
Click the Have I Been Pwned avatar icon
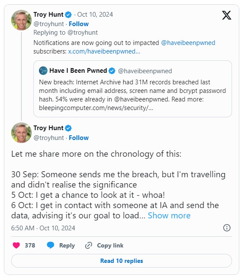[x=43, y=71]
